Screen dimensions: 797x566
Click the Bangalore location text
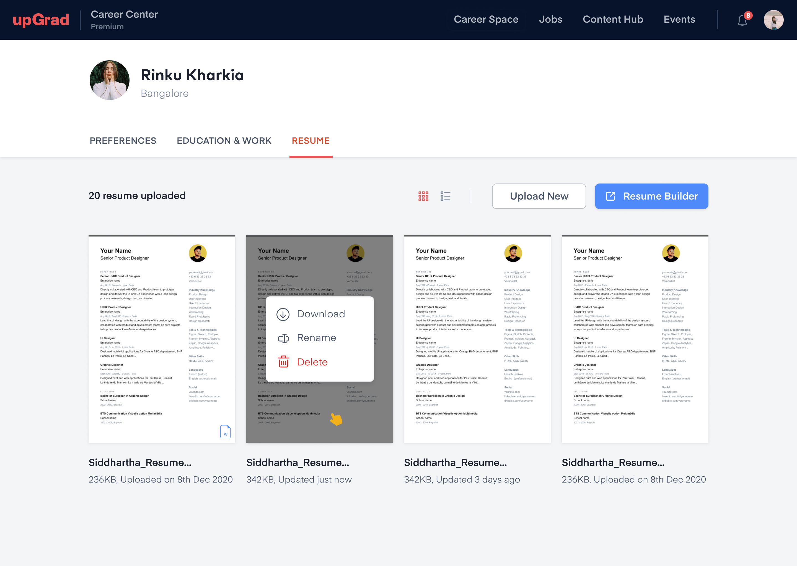165,93
